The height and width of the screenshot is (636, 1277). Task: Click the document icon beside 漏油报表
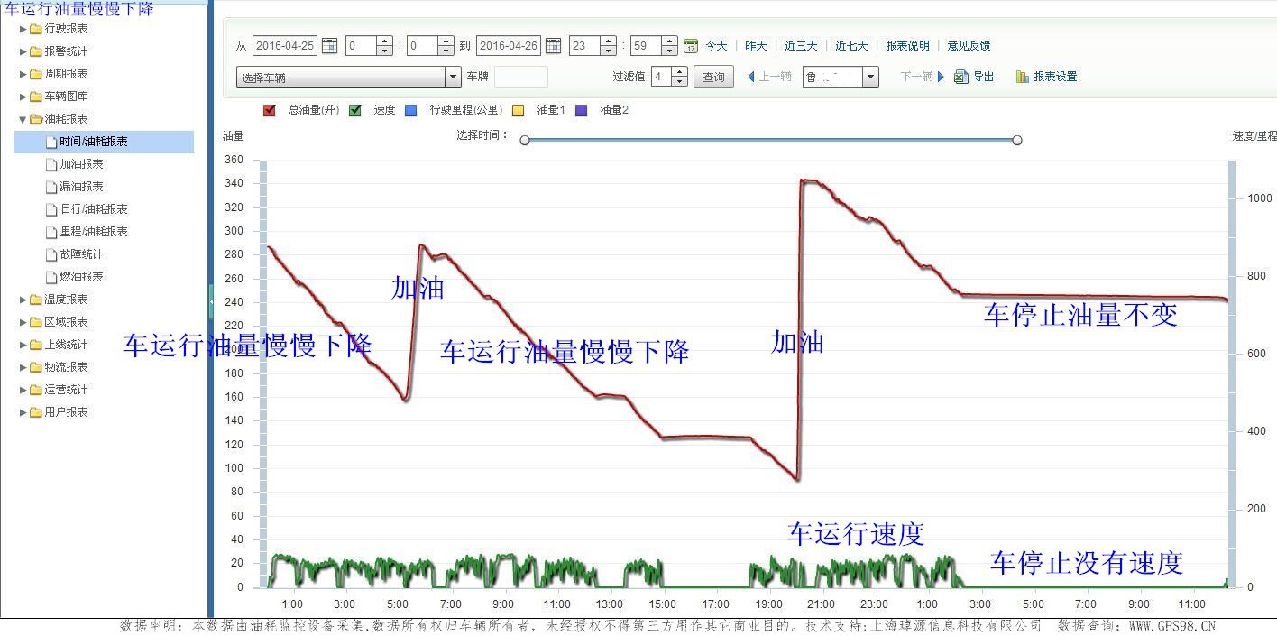[51, 187]
